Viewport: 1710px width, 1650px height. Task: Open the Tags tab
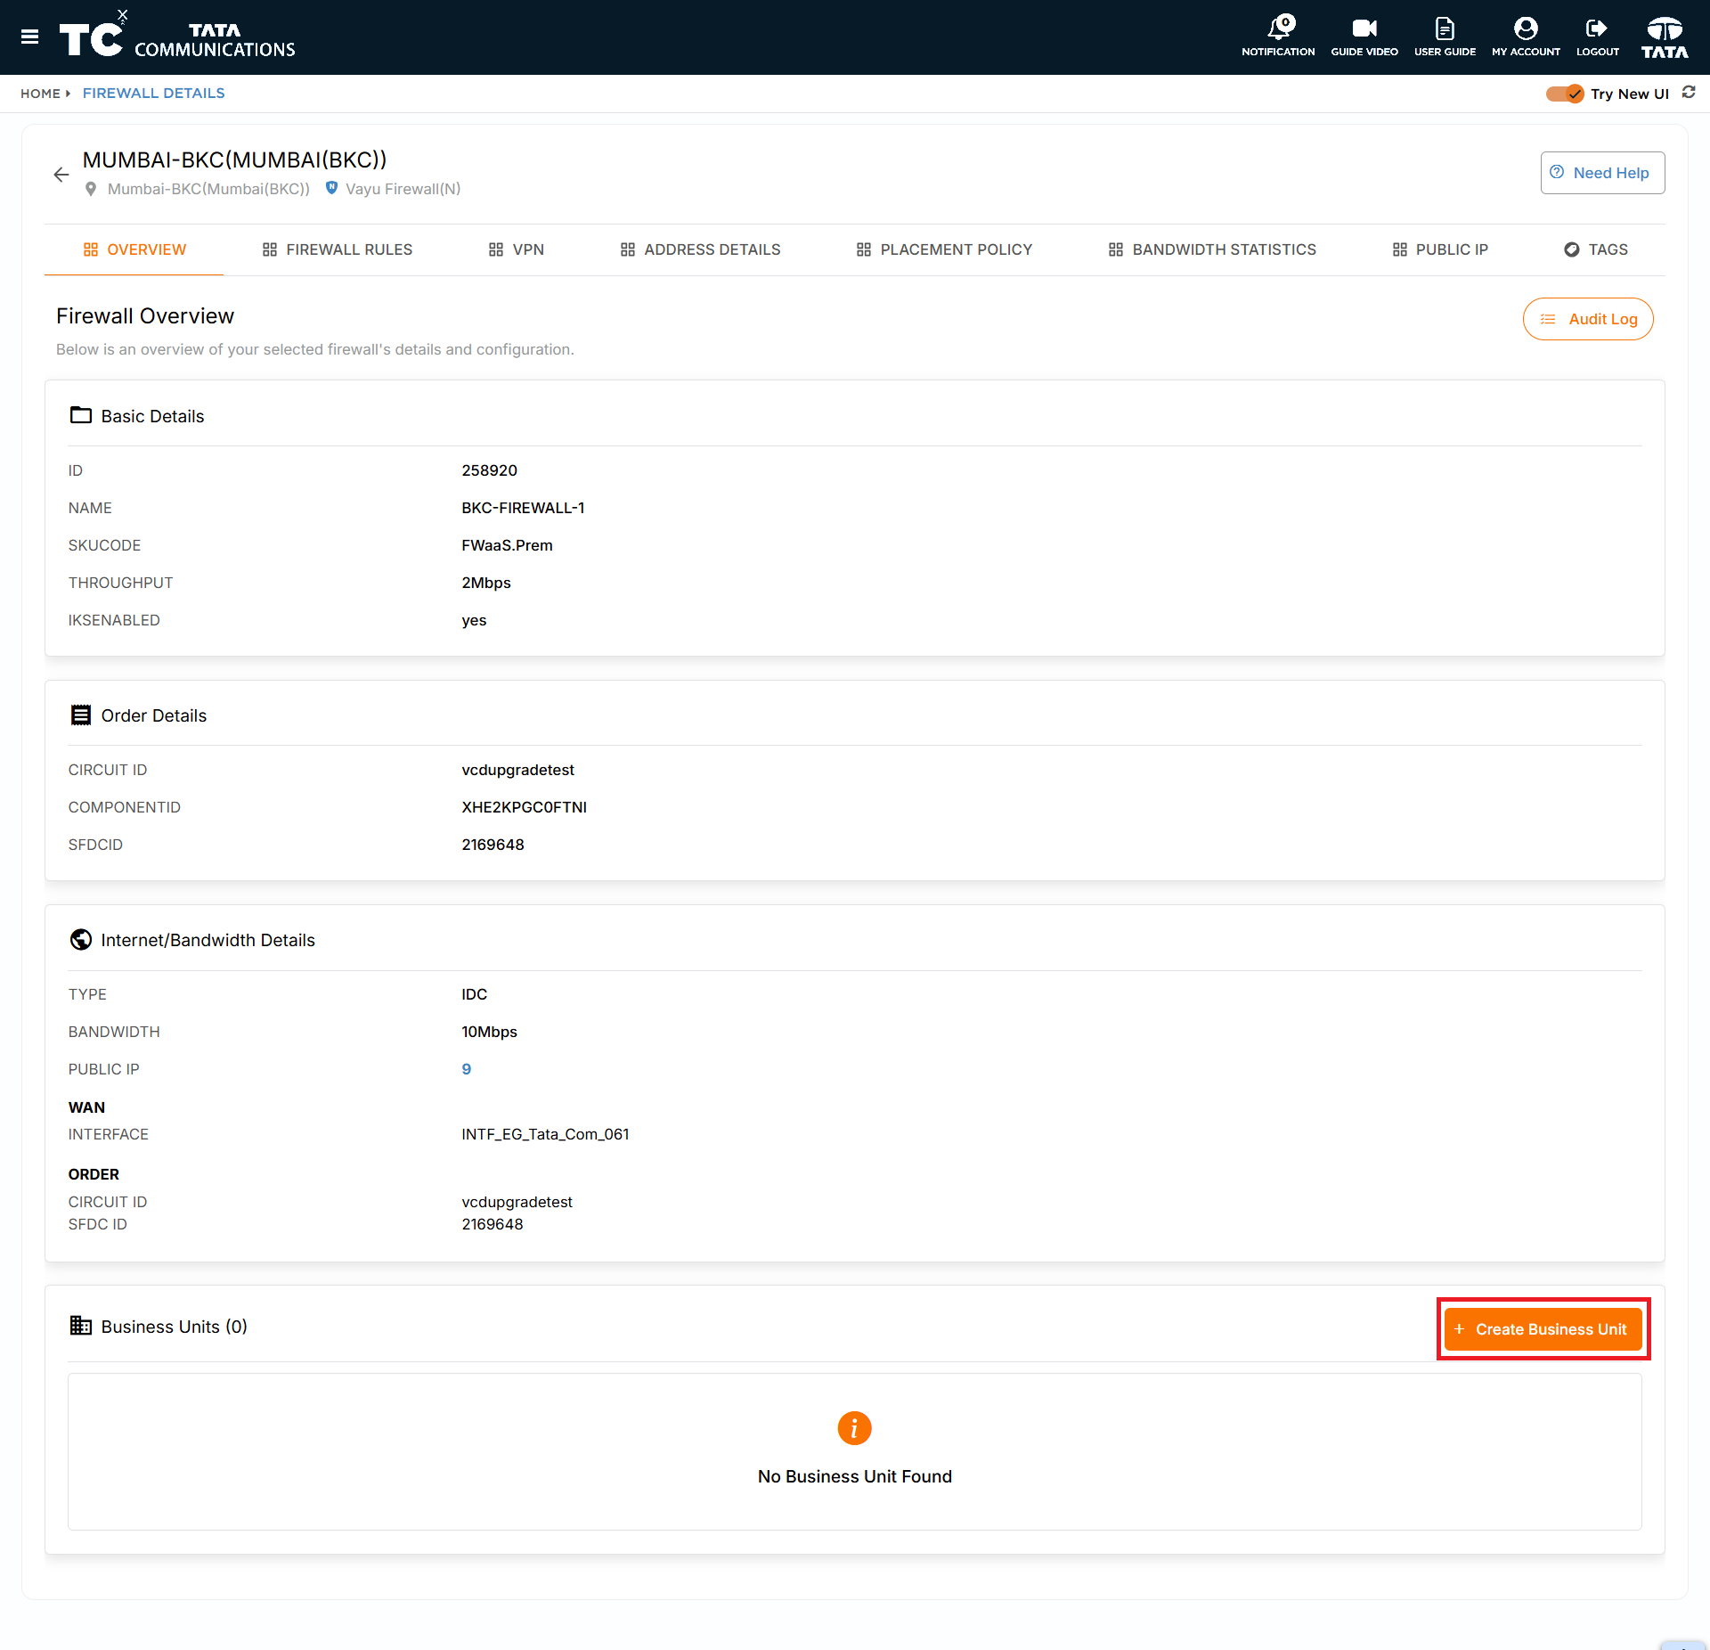pyautogui.click(x=1596, y=249)
